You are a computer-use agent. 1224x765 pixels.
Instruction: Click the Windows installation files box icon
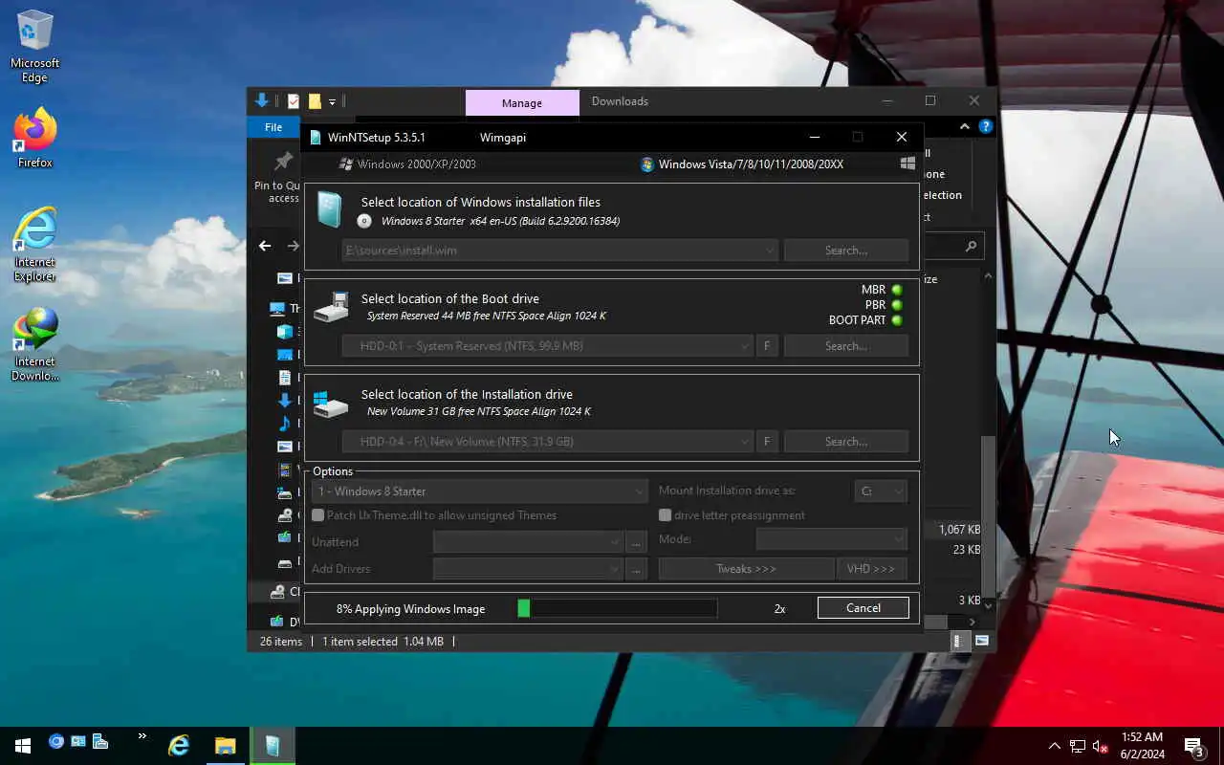[x=329, y=209]
